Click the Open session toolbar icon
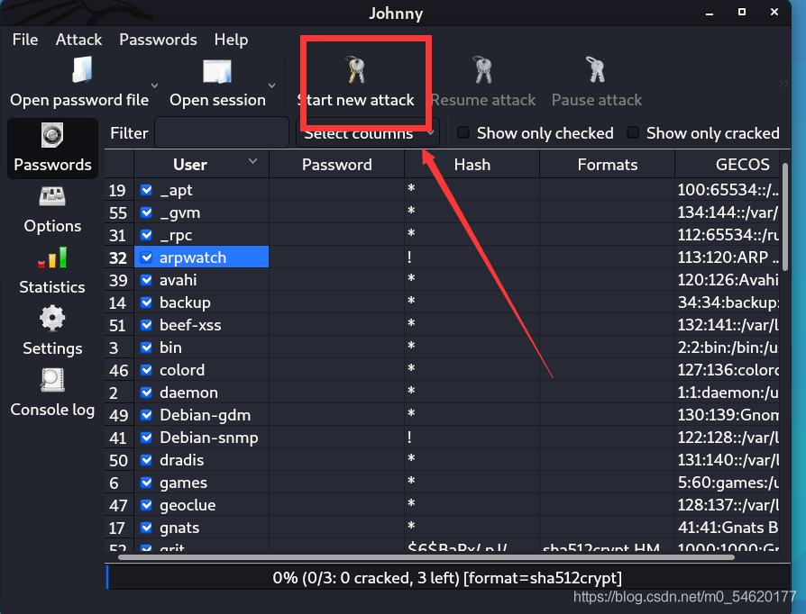 217,71
